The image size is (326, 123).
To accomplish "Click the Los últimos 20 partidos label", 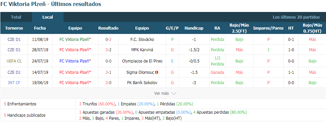I will [x=296, y=17].
